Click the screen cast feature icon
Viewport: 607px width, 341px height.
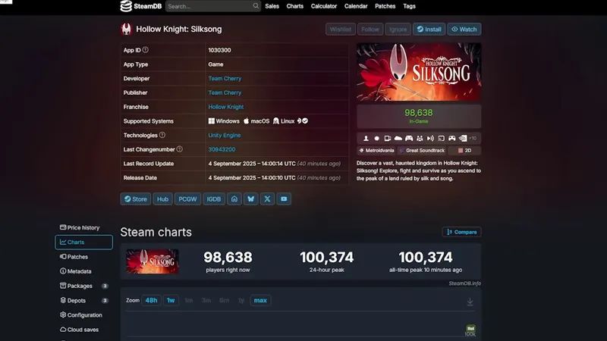point(442,138)
